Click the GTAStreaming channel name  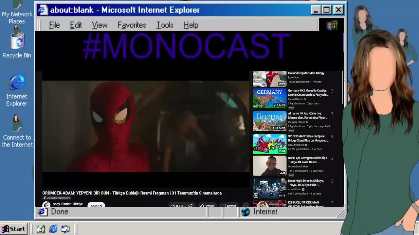click(x=296, y=145)
